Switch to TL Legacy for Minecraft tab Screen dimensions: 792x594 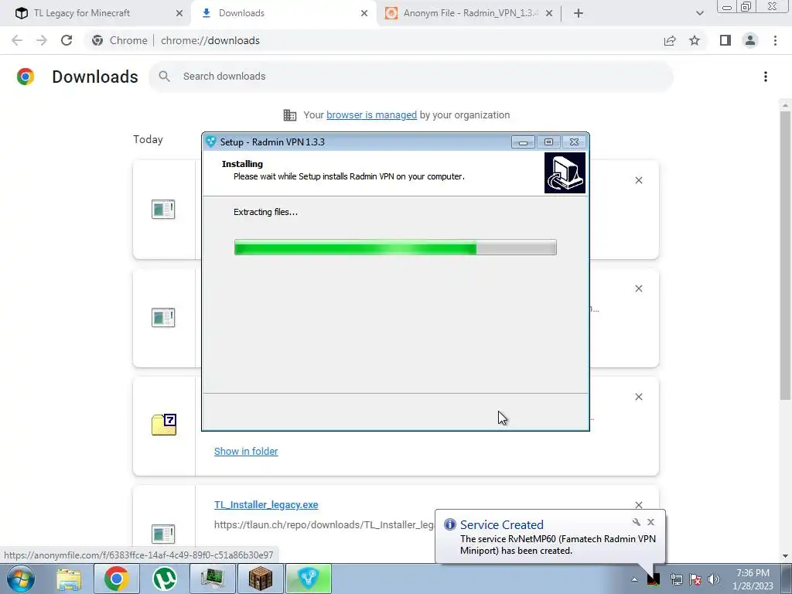pos(82,13)
